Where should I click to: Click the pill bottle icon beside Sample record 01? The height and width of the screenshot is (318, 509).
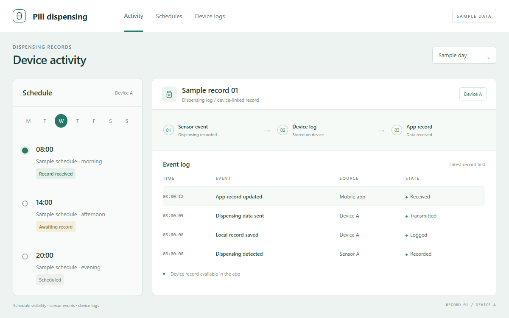coord(169,94)
